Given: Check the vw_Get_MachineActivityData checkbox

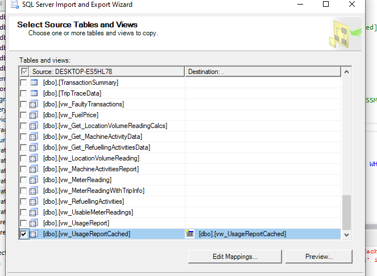Looking at the screenshot, I should tap(23, 137).
